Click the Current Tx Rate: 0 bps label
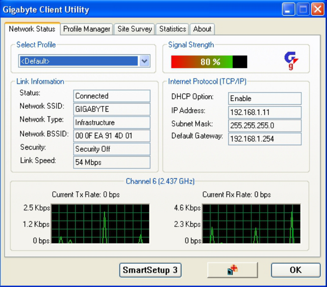The image size is (327, 287). click(x=86, y=195)
